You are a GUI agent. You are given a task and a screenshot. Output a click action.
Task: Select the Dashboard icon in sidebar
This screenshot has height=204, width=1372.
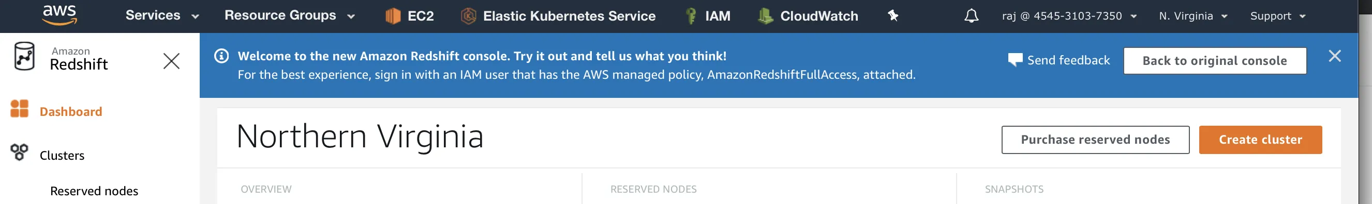click(20, 109)
